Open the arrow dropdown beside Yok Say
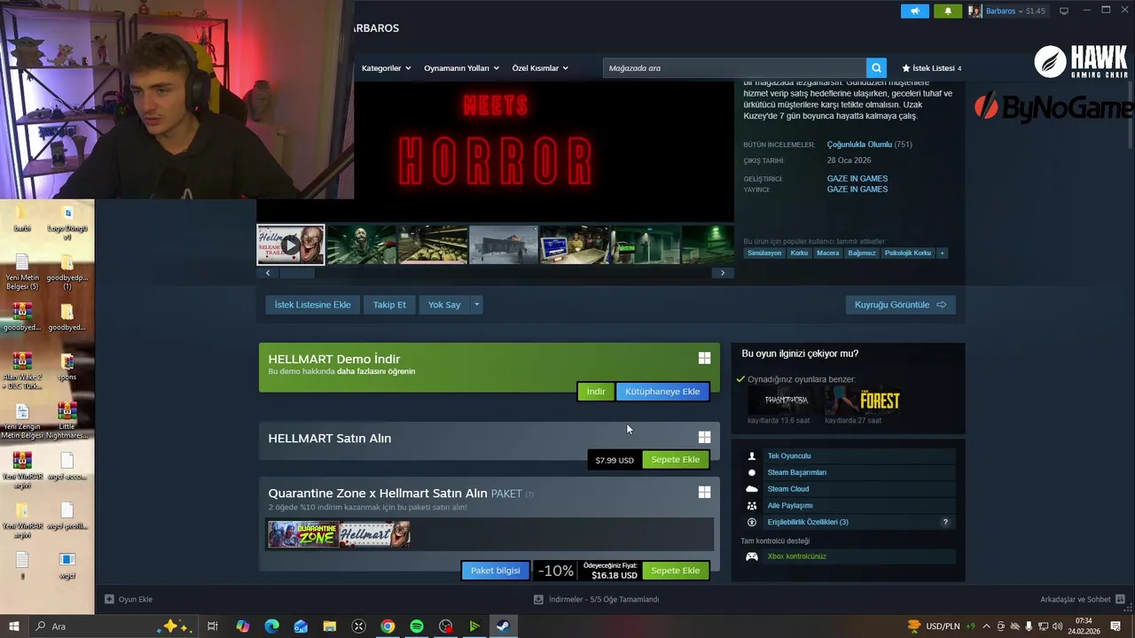Image resolution: width=1135 pixels, height=638 pixels. coord(476,305)
